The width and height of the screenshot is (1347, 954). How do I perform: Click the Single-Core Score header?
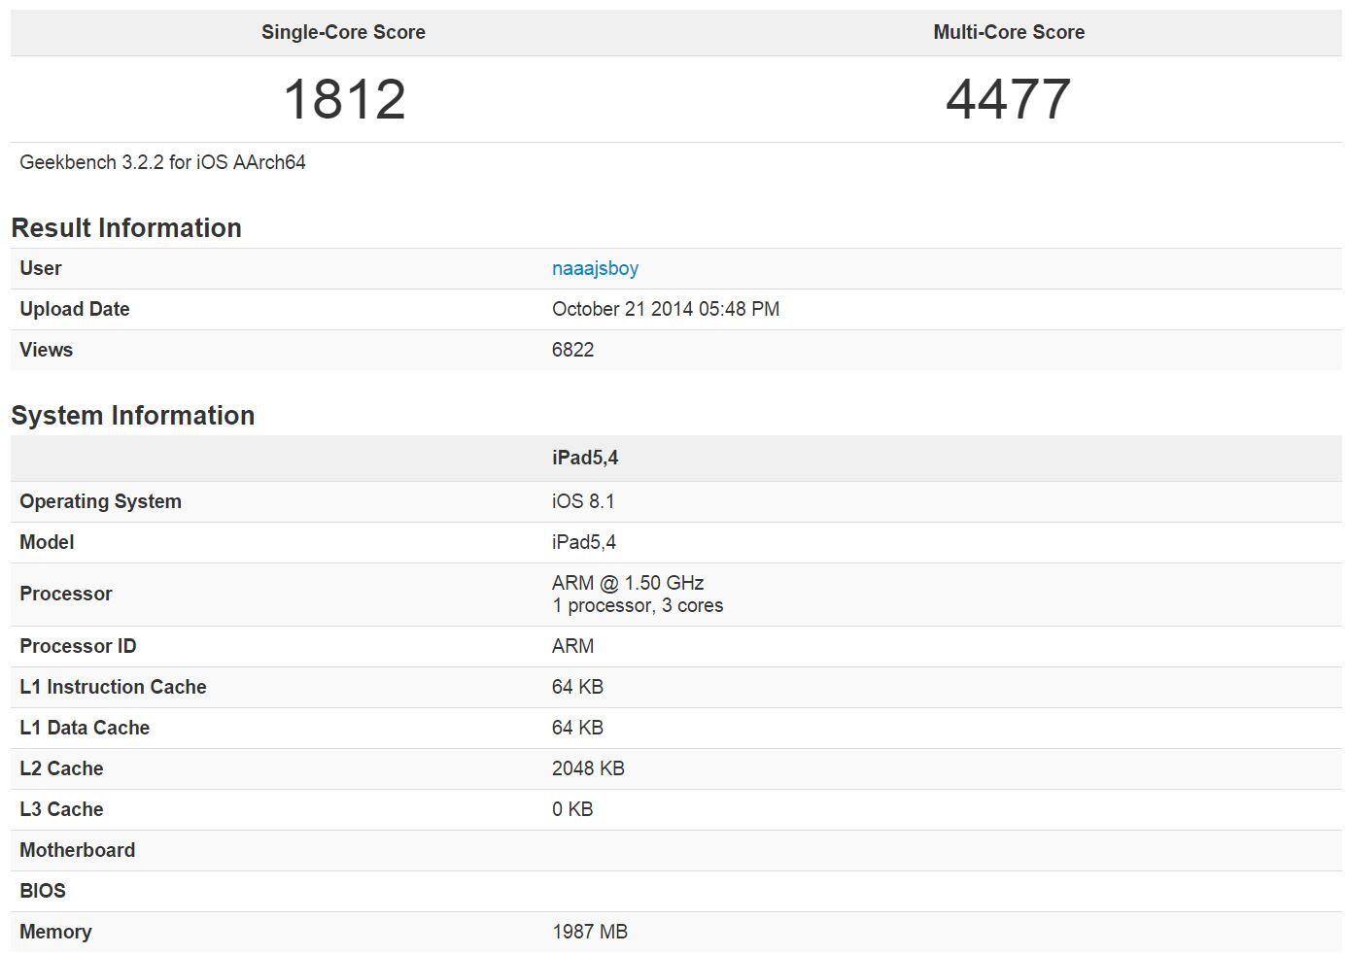click(x=343, y=32)
